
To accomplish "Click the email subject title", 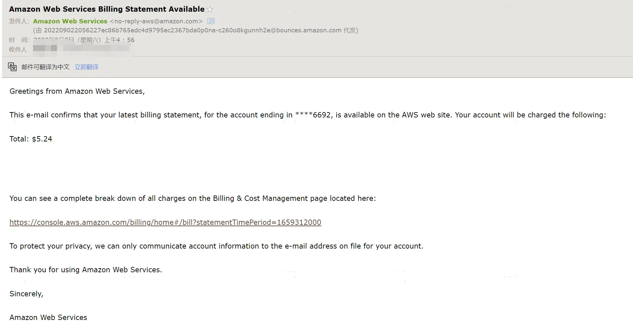I will pyautogui.click(x=107, y=9).
